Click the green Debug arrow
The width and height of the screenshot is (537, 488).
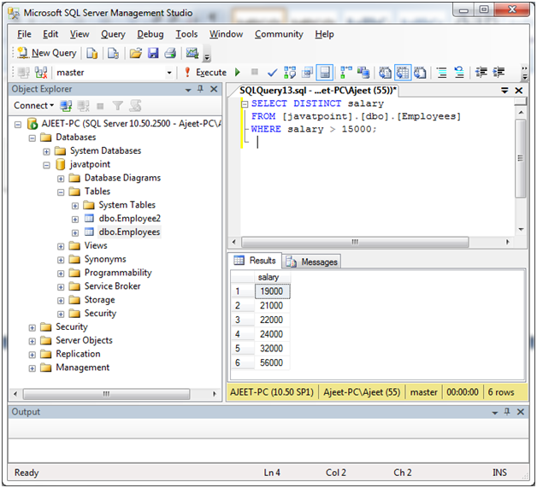point(238,72)
